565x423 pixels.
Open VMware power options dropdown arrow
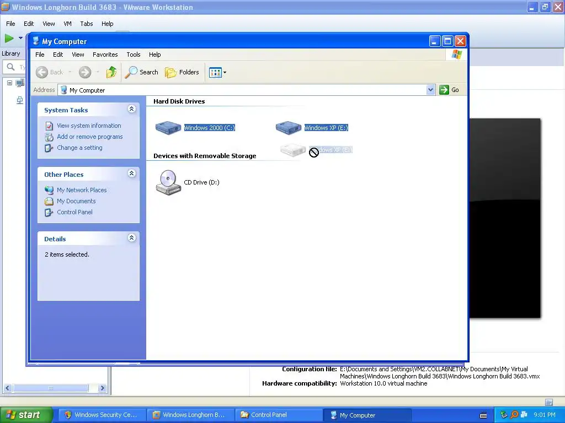(20, 38)
